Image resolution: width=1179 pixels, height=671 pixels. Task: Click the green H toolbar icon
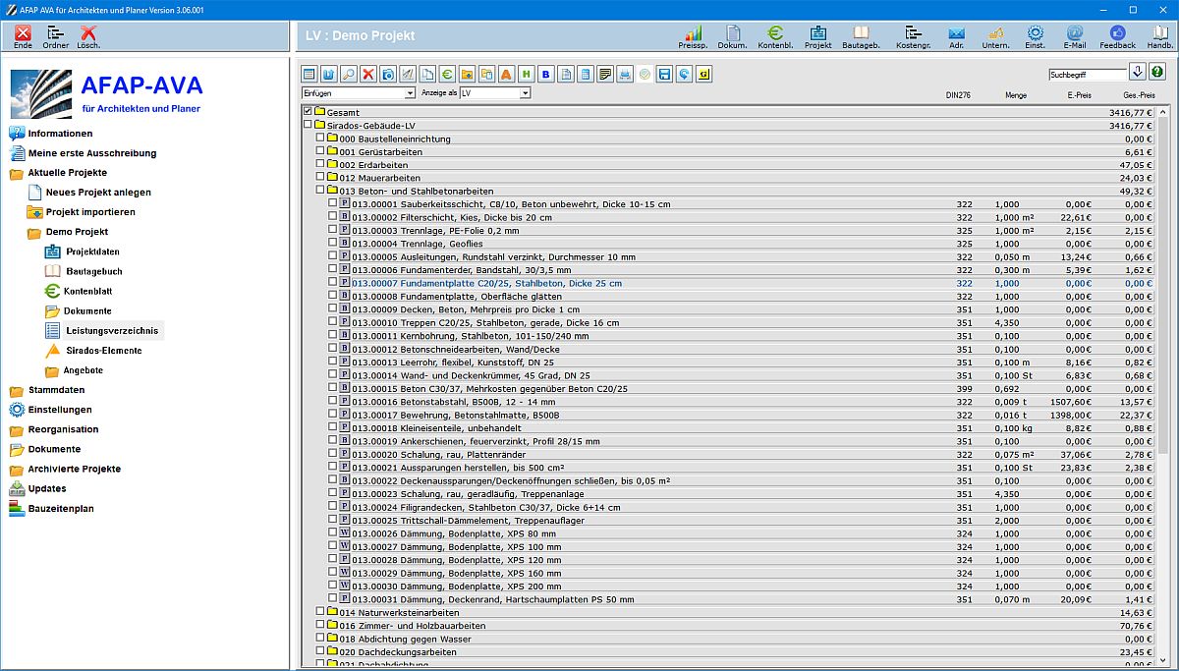click(x=526, y=74)
